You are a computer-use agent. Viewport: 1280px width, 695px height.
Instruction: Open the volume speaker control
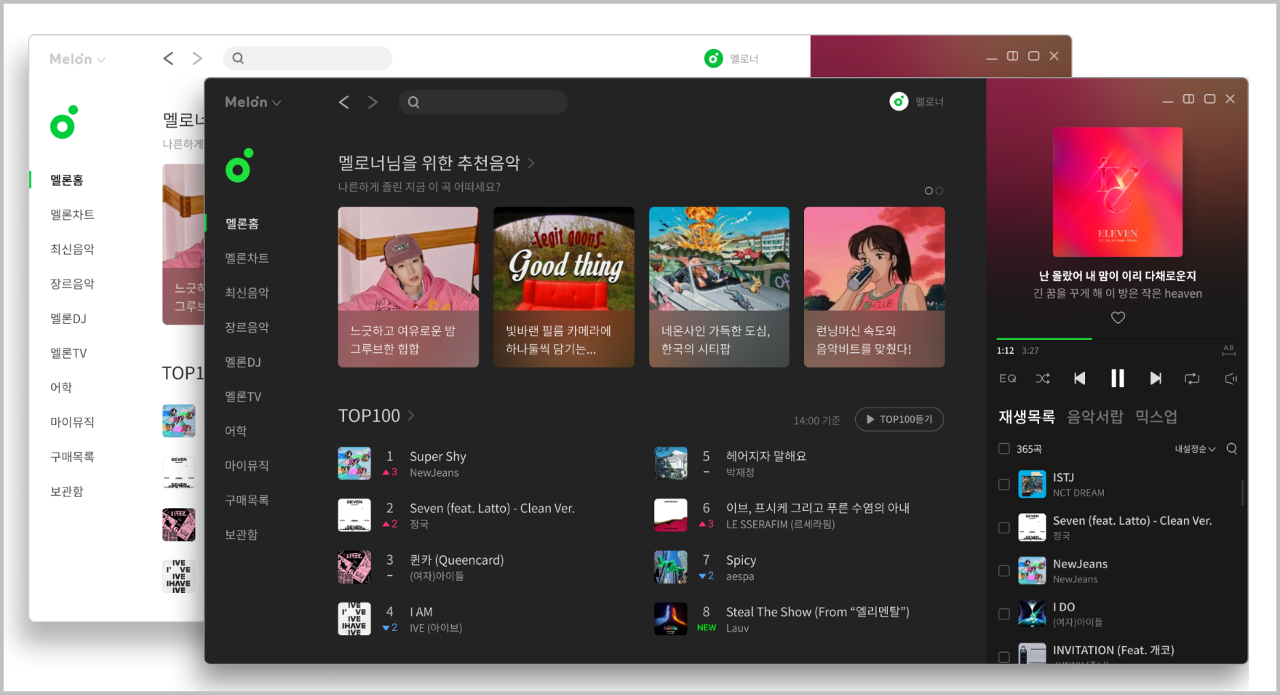[1231, 378]
